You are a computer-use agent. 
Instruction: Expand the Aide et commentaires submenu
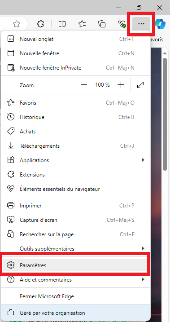click(75, 280)
